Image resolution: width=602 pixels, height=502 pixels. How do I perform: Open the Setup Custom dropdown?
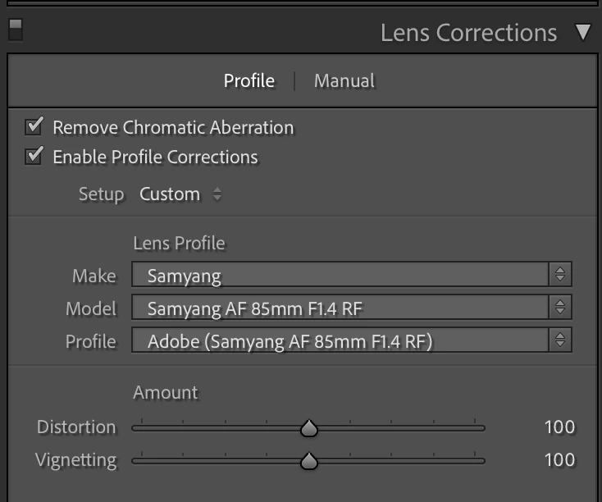tap(180, 194)
